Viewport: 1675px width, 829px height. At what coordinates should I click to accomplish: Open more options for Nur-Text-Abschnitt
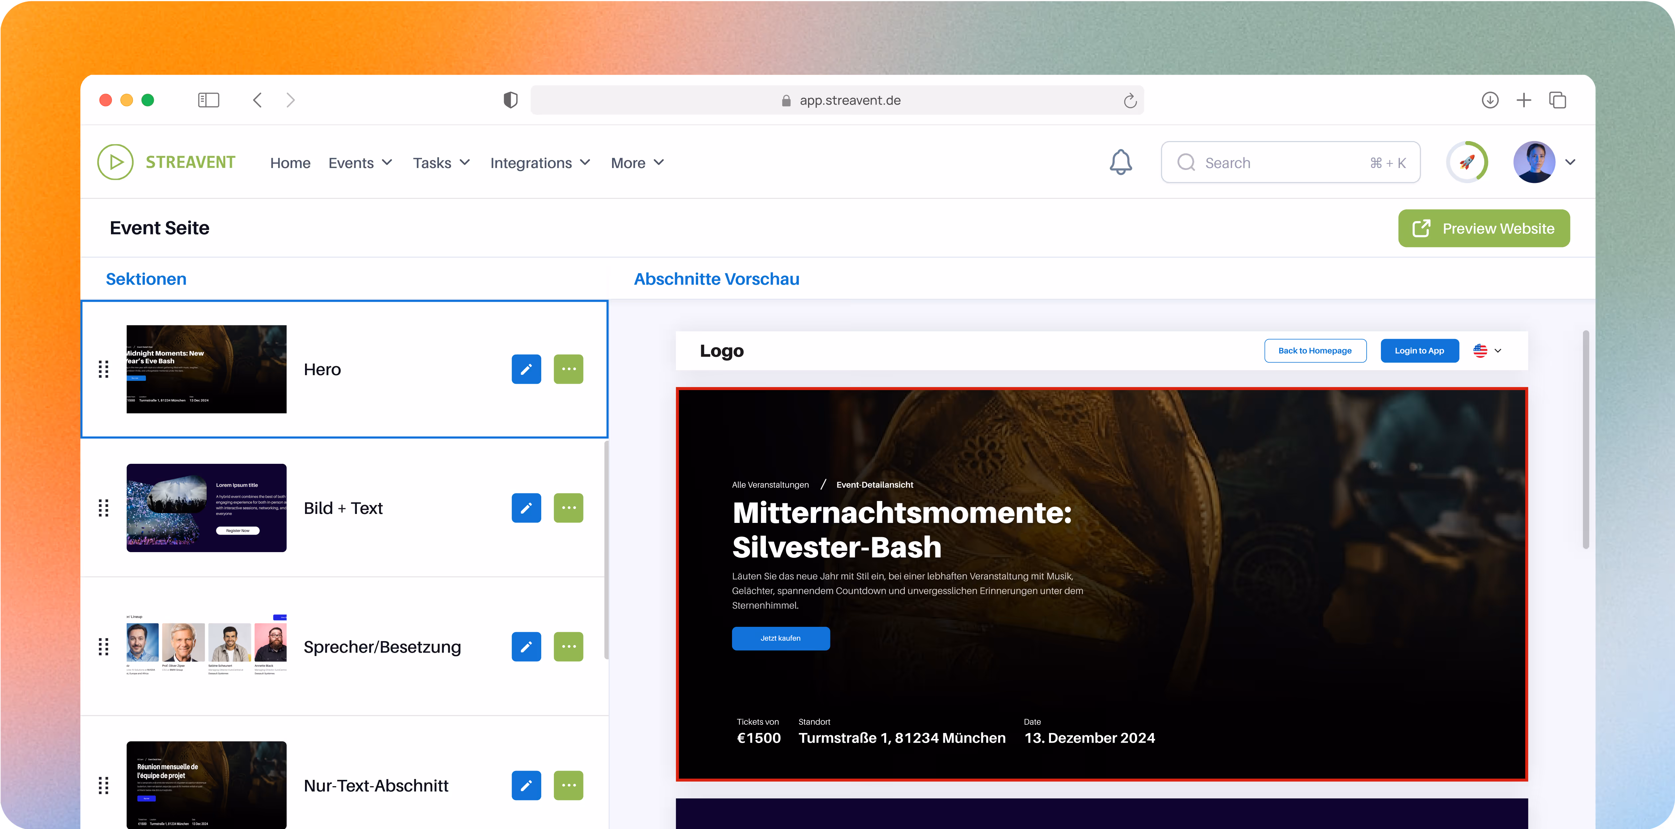[569, 786]
